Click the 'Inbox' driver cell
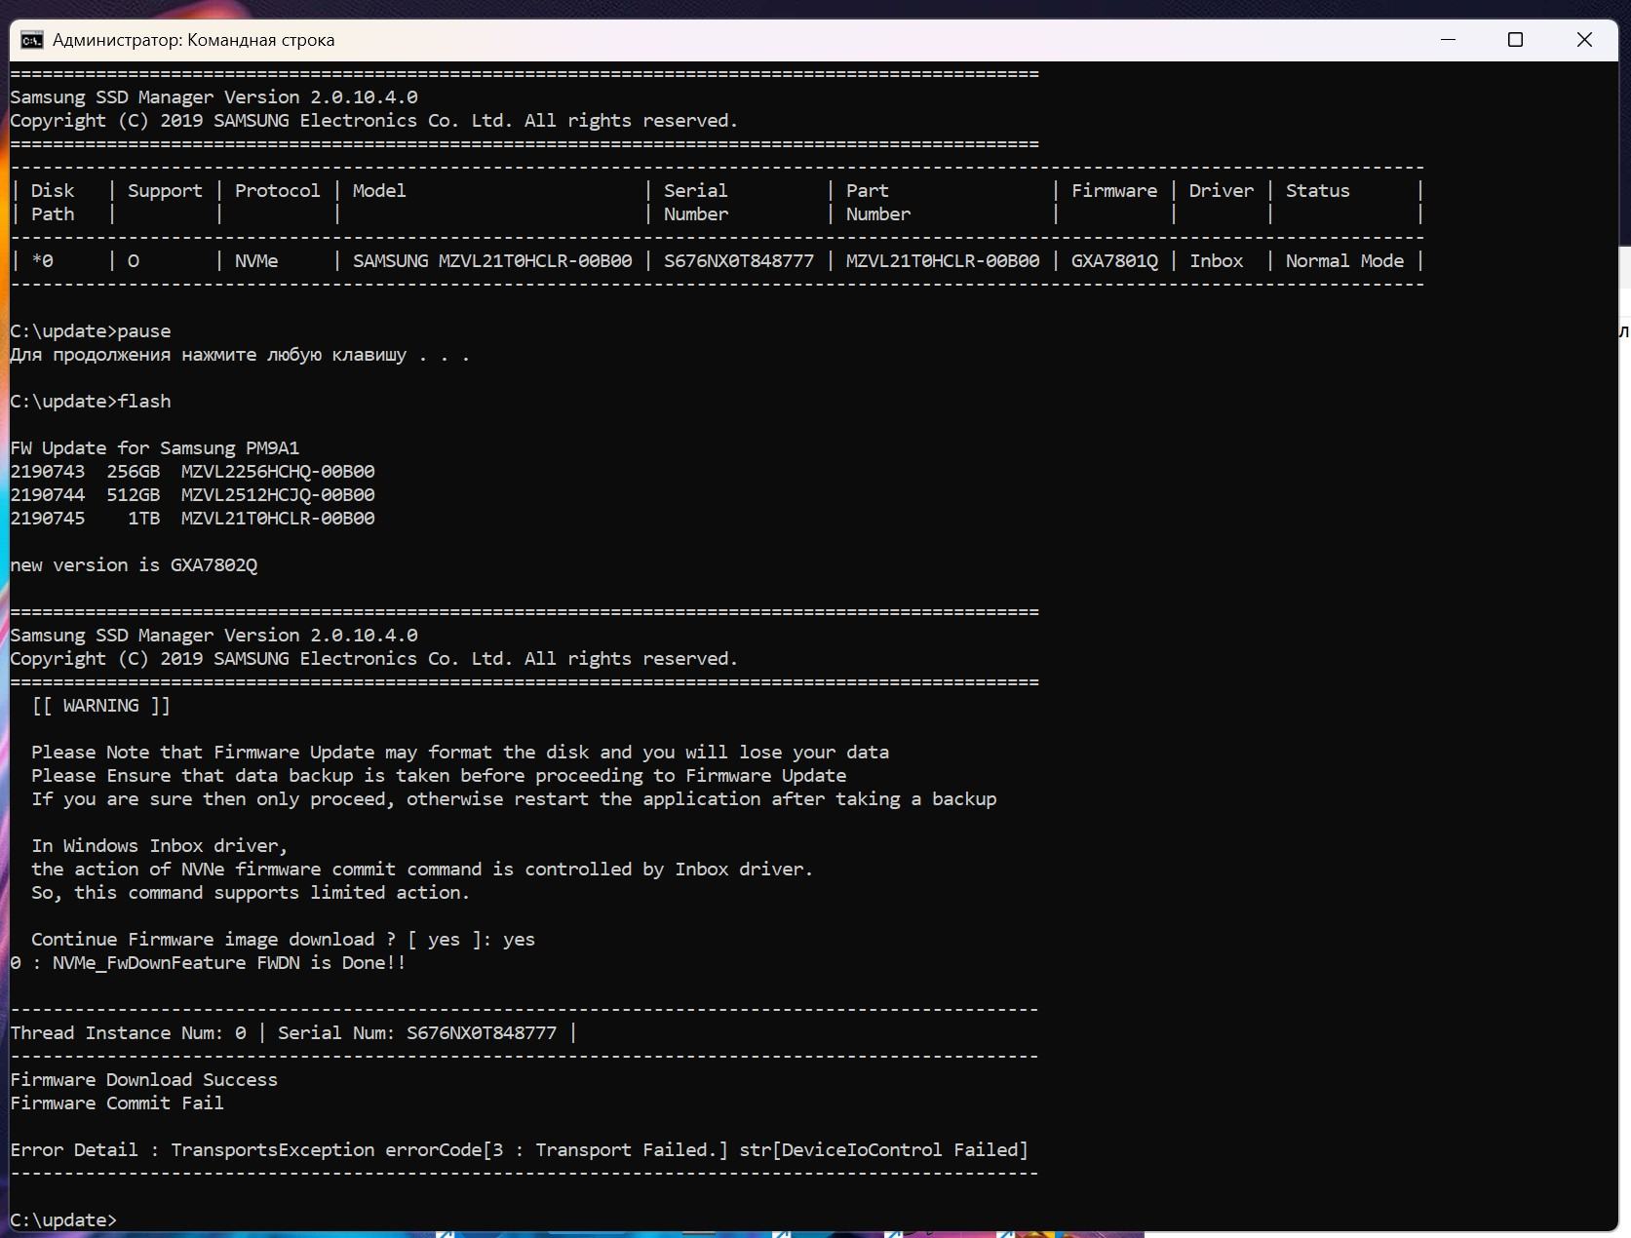This screenshot has width=1631, height=1238. pos(1216,261)
